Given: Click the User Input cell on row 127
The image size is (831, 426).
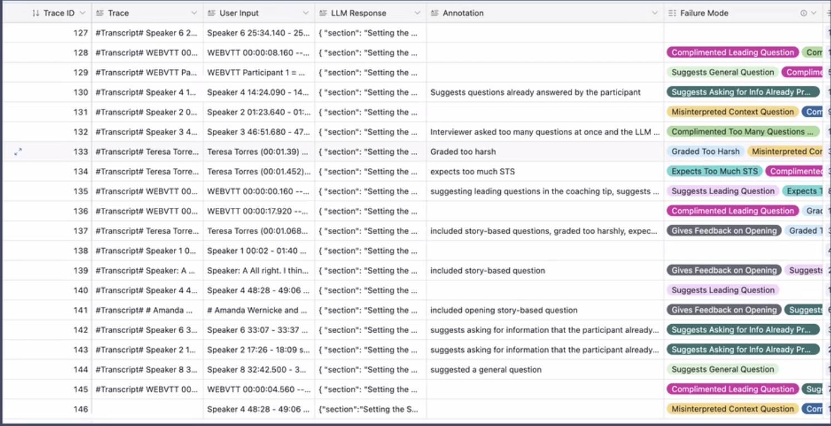Looking at the screenshot, I should pyautogui.click(x=258, y=33).
